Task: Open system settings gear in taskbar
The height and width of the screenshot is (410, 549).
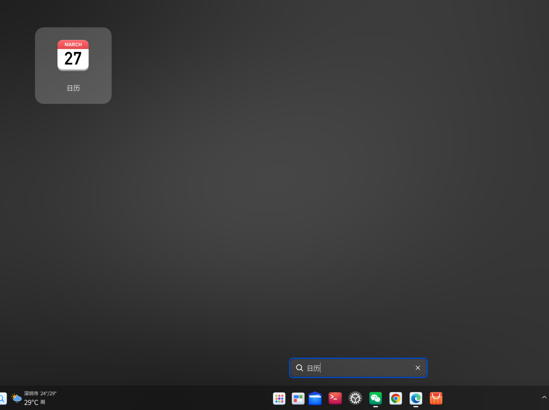Action: [355, 398]
